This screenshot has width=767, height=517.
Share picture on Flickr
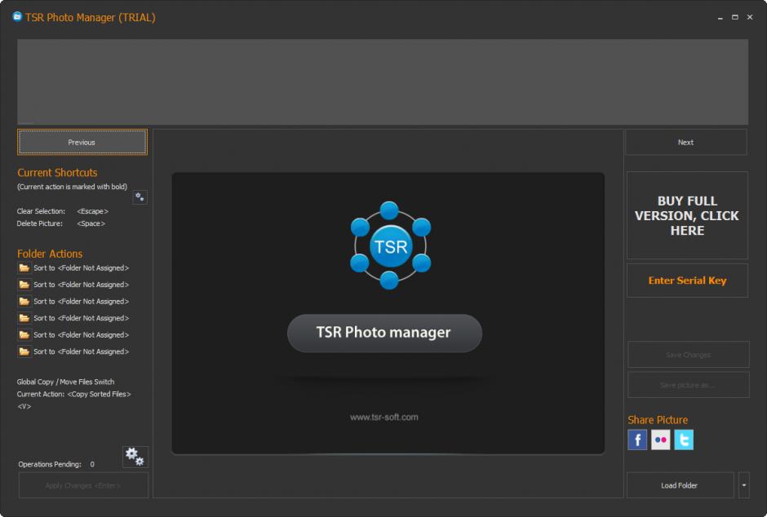click(x=660, y=440)
